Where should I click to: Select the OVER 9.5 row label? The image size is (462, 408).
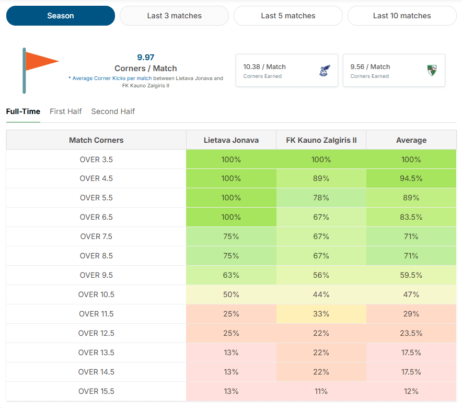pos(96,275)
